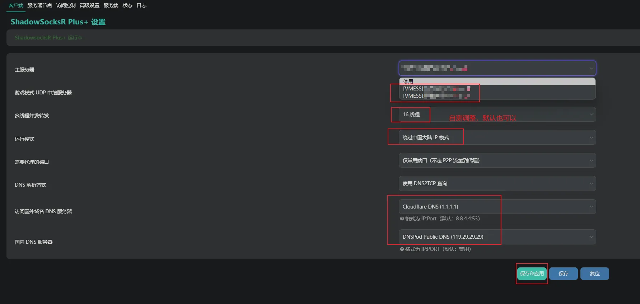Open the 绕过中国大陆 IP 模式 dropdown
Viewport: 640px width, 304px height.
(x=497, y=137)
